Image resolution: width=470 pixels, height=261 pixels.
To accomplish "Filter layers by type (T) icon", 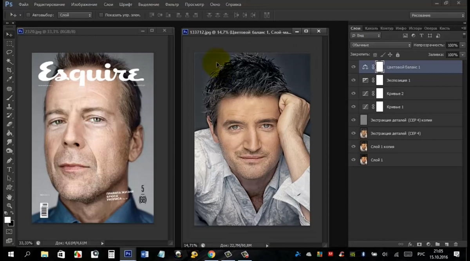I will tap(421, 35).
